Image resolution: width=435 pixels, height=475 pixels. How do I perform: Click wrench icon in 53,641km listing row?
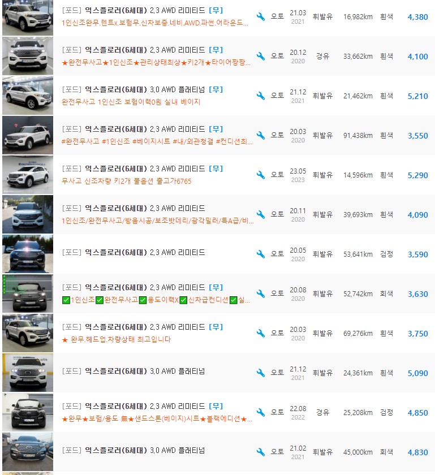point(260,254)
